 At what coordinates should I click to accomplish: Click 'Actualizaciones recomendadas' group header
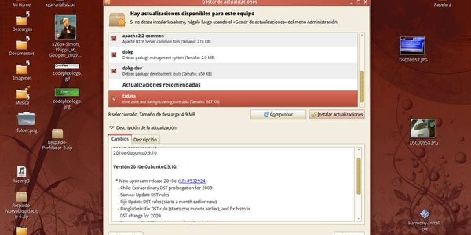pos(161,85)
